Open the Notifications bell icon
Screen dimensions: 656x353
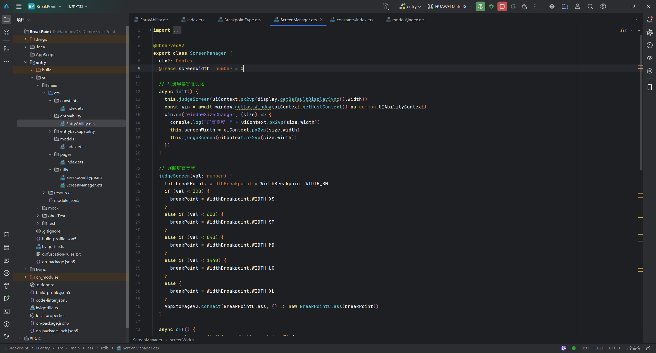click(650, 19)
